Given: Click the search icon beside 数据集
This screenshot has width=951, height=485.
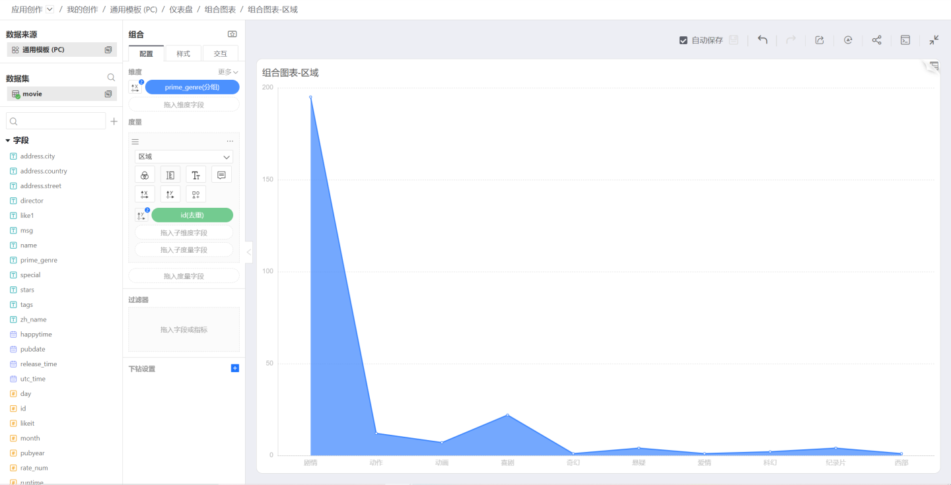Looking at the screenshot, I should click(111, 78).
